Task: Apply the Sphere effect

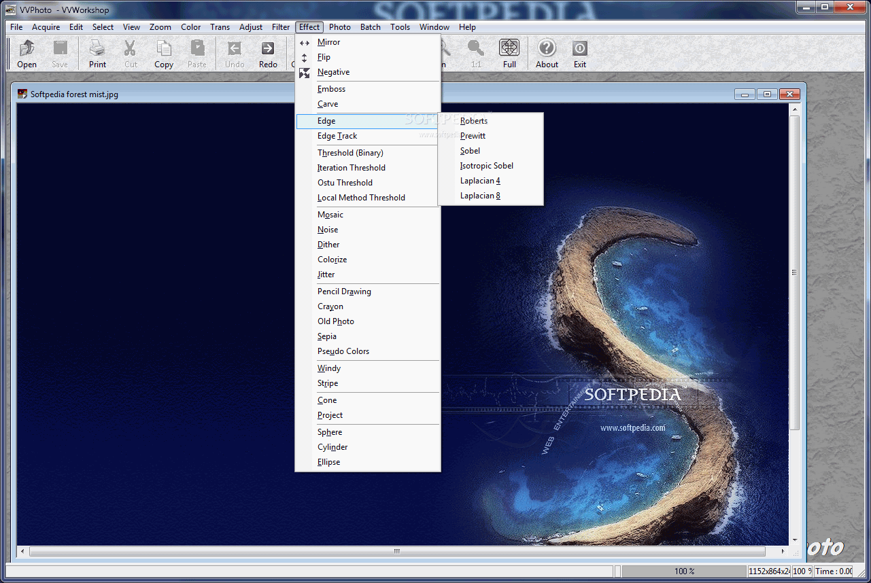Action: pyautogui.click(x=368, y=432)
